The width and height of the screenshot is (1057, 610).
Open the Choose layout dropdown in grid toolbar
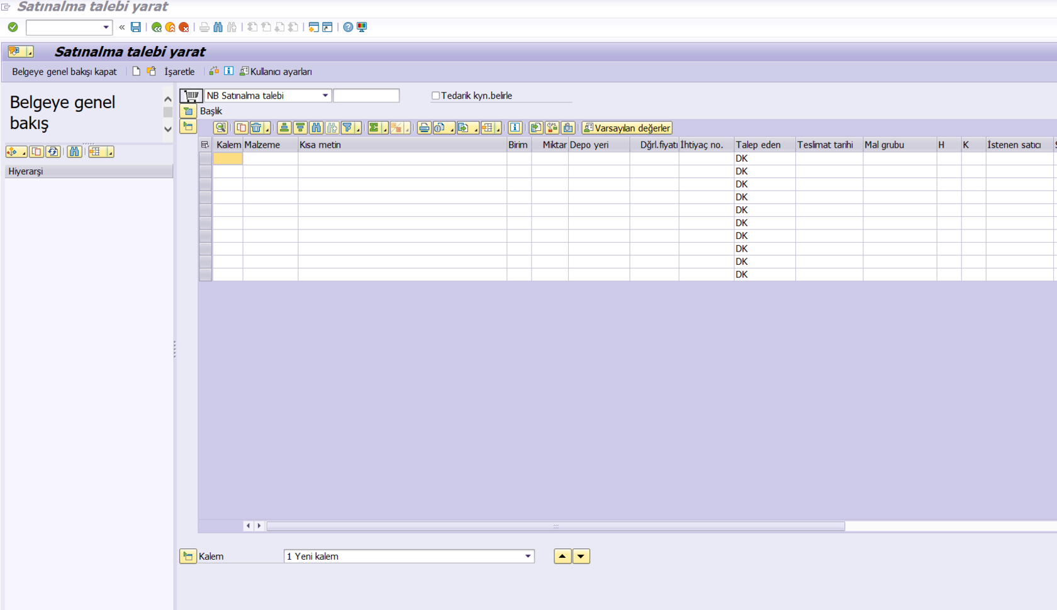491,128
